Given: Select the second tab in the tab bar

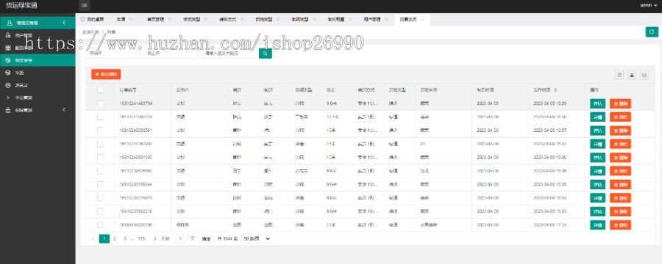Looking at the screenshot, I should [121, 19].
